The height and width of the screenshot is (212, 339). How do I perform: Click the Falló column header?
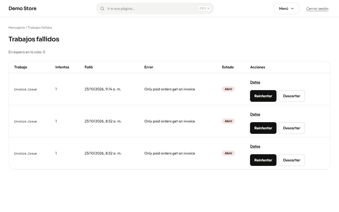point(89,67)
